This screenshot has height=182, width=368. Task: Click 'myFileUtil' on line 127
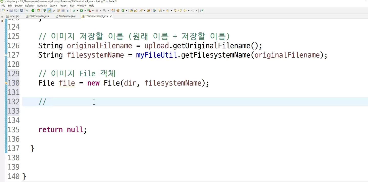pos(157,55)
